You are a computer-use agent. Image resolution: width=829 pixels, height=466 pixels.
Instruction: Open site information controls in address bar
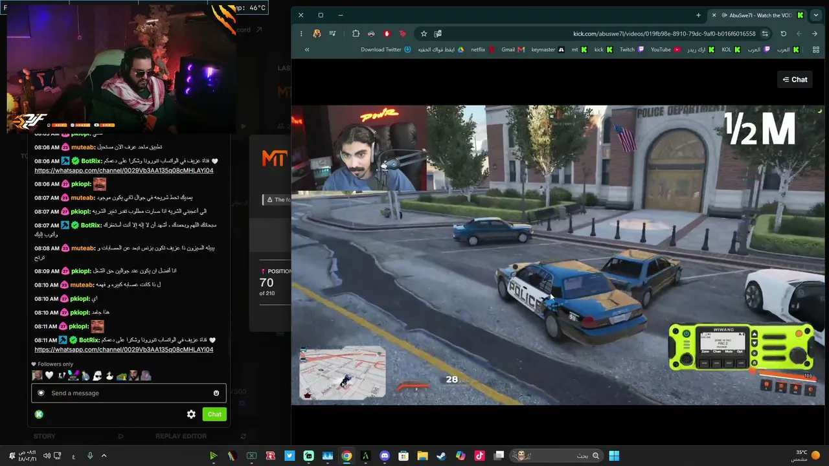[x=765, y=34]
